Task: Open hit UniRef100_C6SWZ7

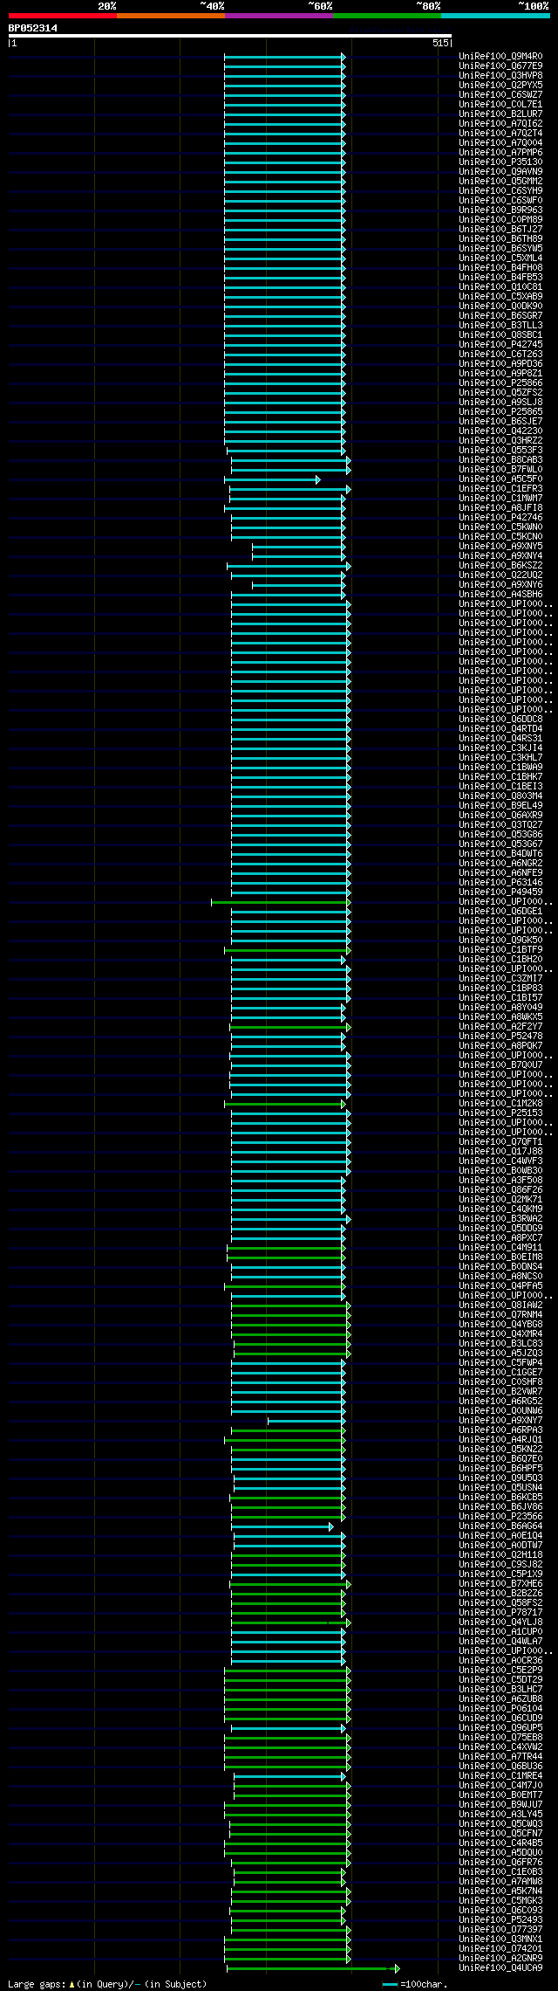Action: coord(500,95)
